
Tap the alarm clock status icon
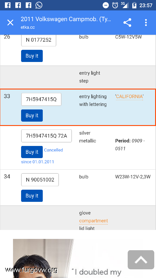[x=115, y=5]
